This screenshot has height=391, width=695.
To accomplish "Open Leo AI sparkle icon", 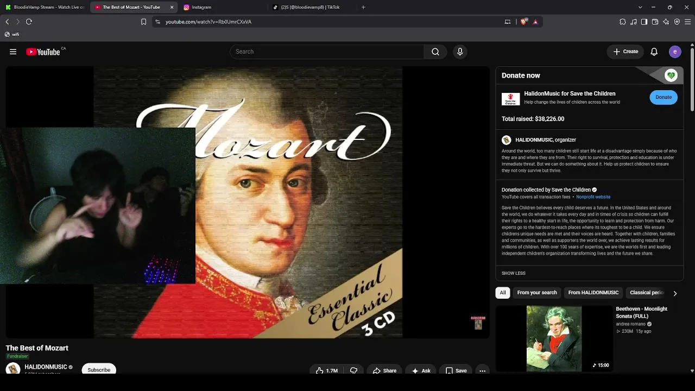I will pos(666,22).
